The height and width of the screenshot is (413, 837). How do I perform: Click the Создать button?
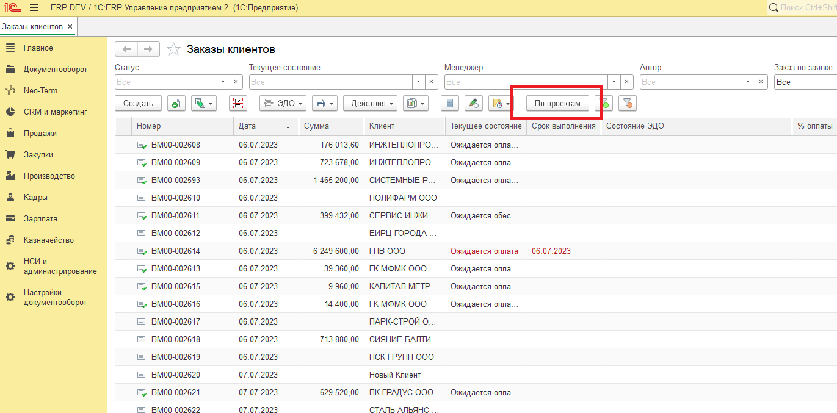138,104
